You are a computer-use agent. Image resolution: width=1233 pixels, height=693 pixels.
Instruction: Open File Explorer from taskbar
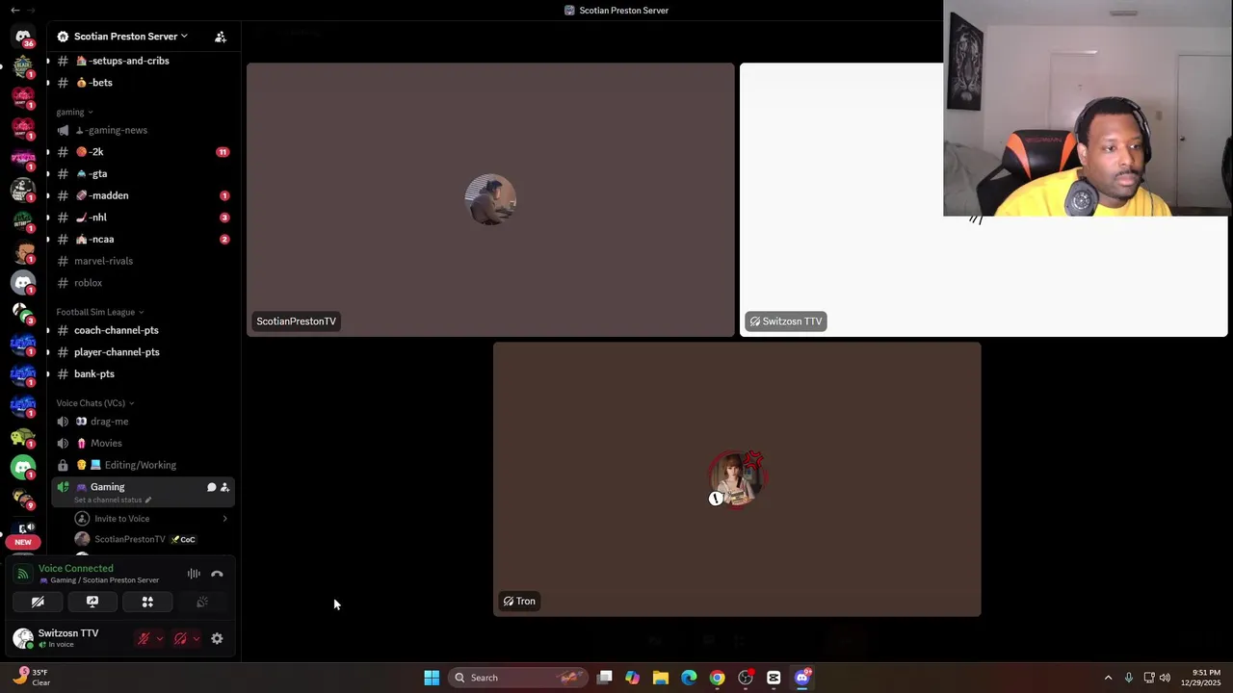point(661,678)
